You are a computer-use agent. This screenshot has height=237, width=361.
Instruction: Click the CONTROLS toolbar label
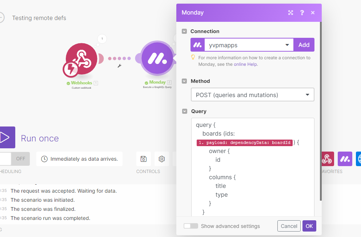(148, 172)
